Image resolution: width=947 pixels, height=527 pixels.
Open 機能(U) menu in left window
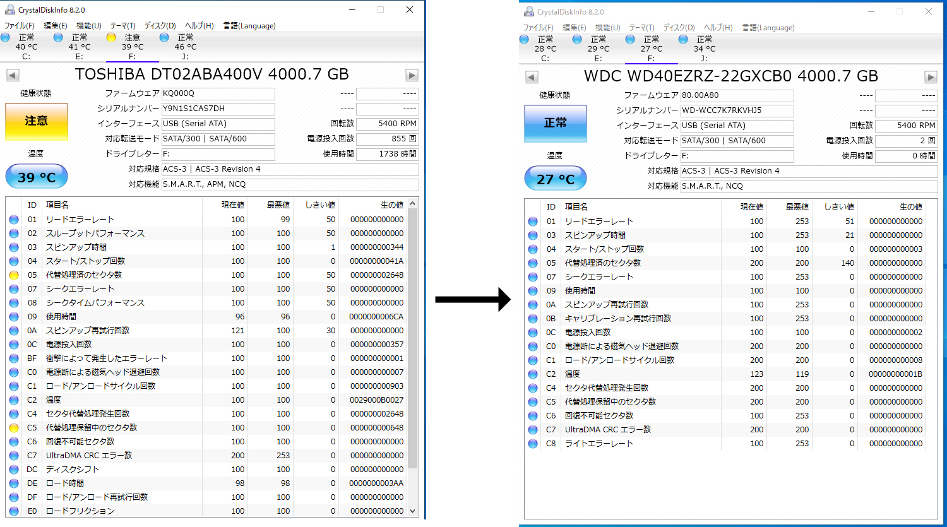[x=89, y=26]
